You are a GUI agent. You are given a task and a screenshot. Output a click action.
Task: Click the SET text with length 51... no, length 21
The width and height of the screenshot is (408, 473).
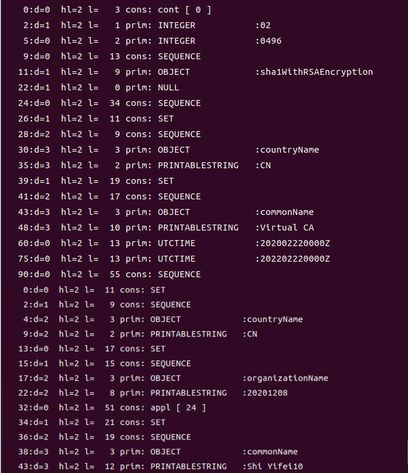(x=158, y=422)
